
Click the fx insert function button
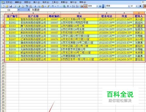(29, 10)
